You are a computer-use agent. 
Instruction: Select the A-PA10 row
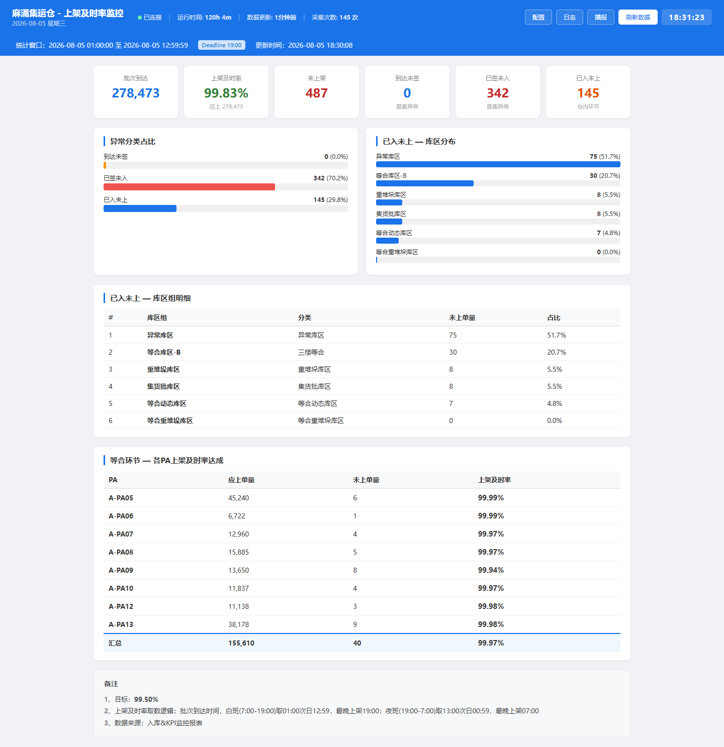click(362, 588)
